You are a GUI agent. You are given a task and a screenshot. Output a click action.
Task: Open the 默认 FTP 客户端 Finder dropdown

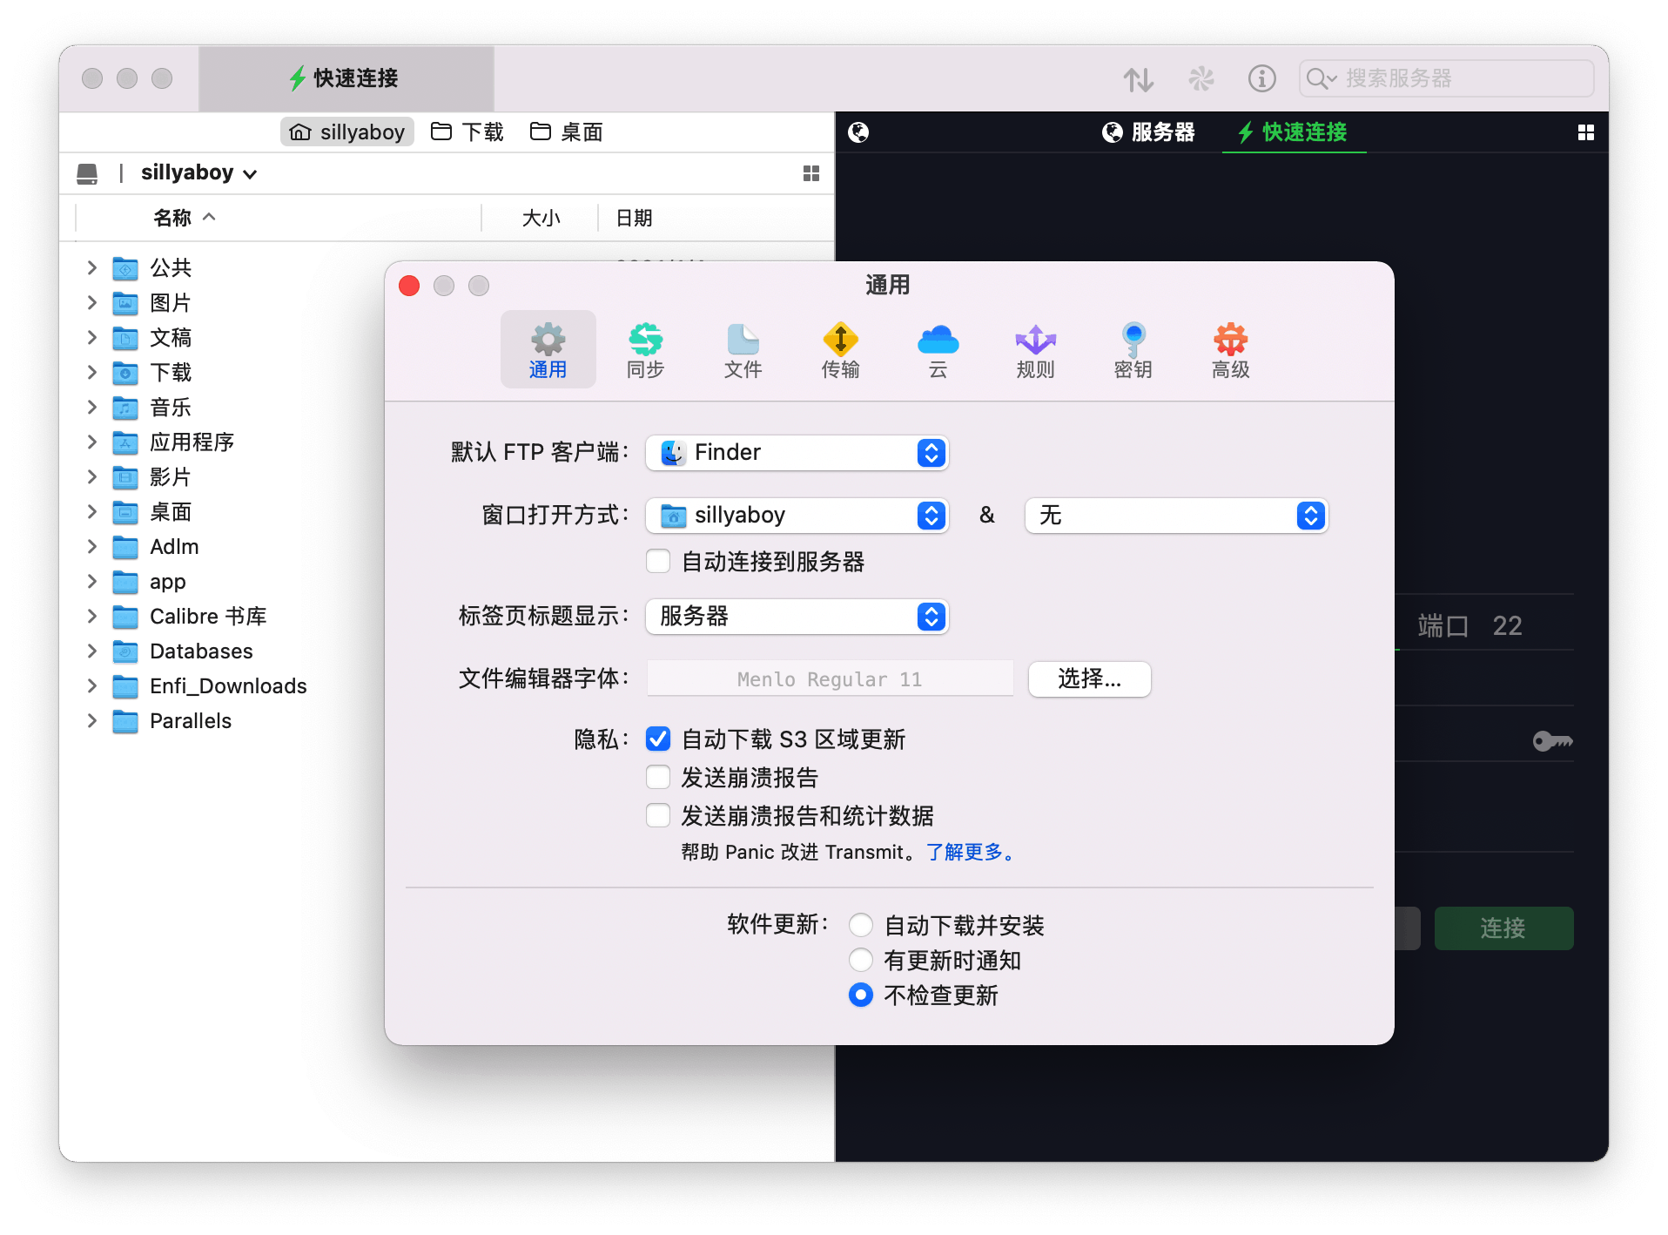point(797,453)
